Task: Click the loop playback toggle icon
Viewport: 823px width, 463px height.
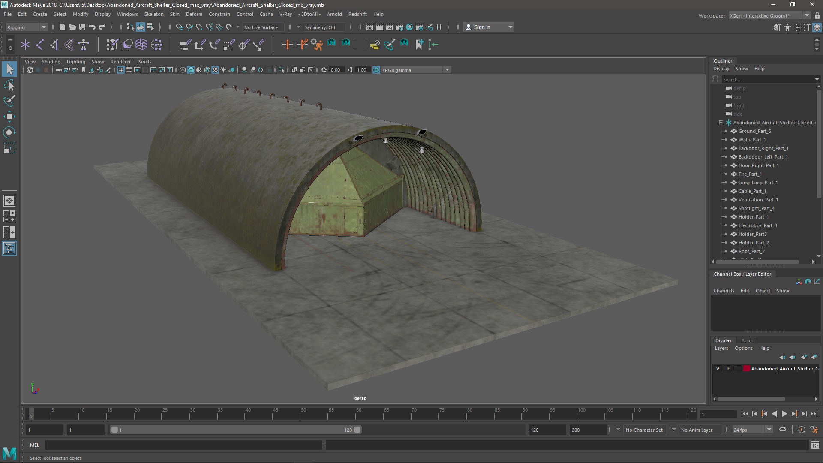Action: pos(783,430)
